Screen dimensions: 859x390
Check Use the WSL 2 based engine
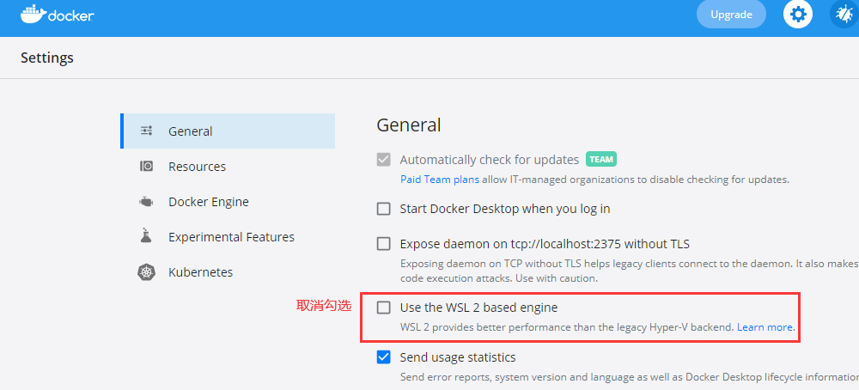click(383, 308)
